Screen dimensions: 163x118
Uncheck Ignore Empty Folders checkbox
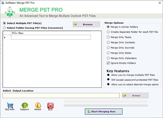(108, 63)
